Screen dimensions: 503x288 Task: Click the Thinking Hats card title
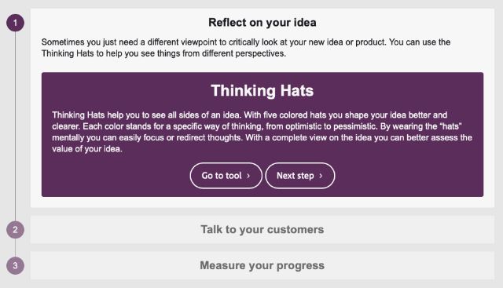coord(263,91)
